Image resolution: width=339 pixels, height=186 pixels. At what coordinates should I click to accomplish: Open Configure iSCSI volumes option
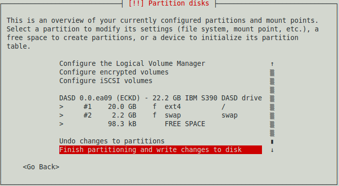[106, 81]
